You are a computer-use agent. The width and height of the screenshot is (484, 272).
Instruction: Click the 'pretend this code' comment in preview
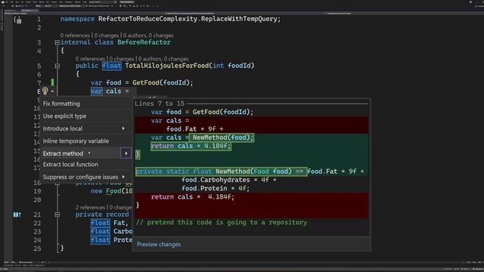(x=222, y=222)
